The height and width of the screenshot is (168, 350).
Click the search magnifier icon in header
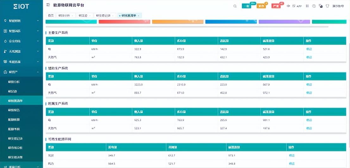click(235, 6)
